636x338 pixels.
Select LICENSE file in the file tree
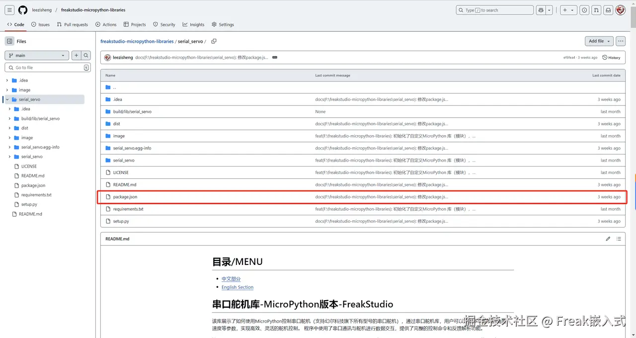(29, 167)
